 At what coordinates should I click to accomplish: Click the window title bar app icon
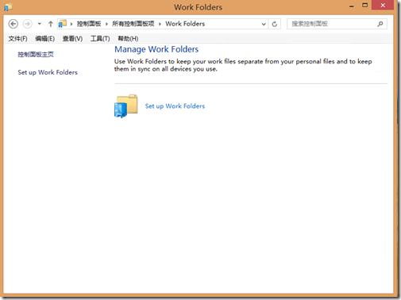point(8,7)
